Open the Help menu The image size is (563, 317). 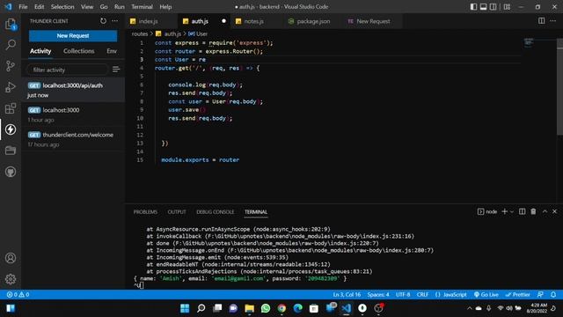click(165, 7)
